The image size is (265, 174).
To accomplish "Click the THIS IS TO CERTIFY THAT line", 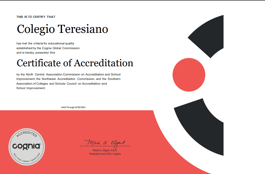I will 36,17.
